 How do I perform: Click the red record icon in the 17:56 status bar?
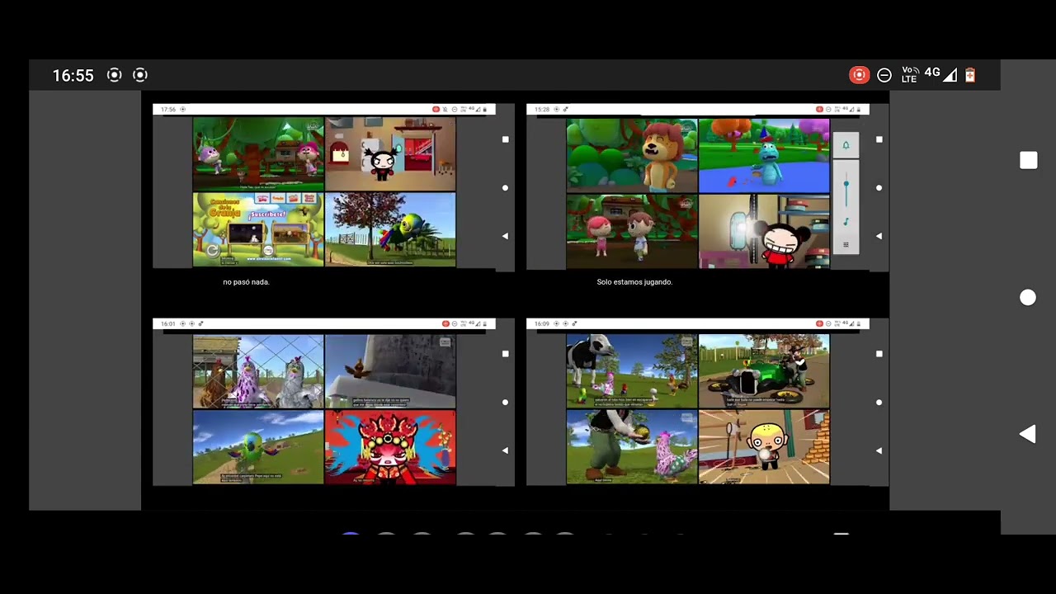(436, 109)
